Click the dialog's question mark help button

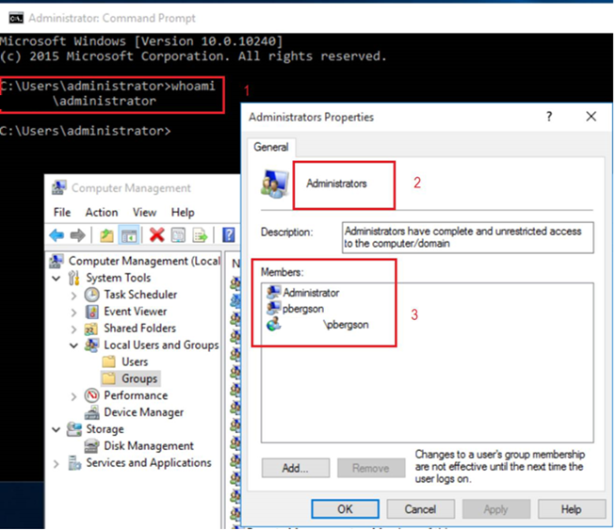tap(549, 117)
